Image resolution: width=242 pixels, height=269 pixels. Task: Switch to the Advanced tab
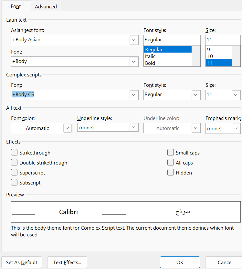coord(46,6)
